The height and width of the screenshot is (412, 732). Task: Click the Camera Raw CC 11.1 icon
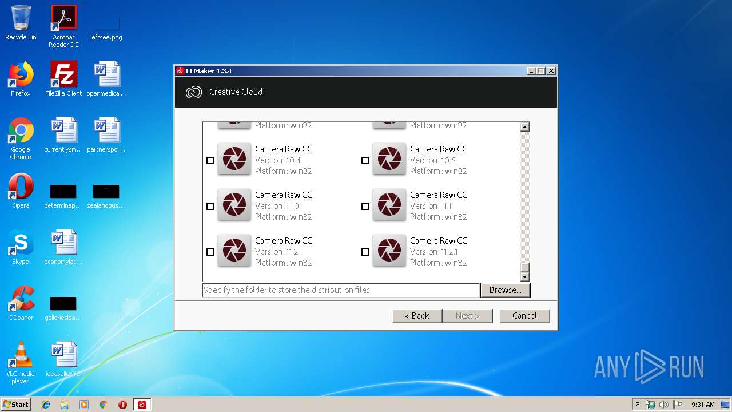point(389,204)
